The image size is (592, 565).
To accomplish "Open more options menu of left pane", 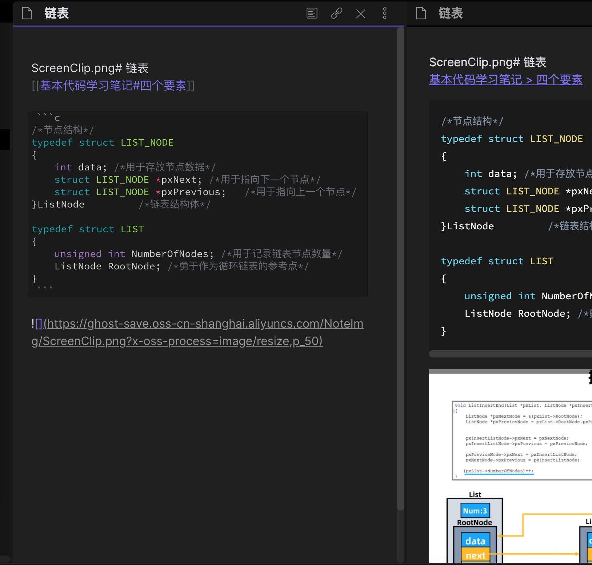I will point(385,13).
